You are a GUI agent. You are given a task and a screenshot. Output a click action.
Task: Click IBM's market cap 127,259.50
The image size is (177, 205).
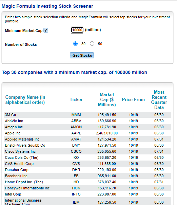coord(107,202)
